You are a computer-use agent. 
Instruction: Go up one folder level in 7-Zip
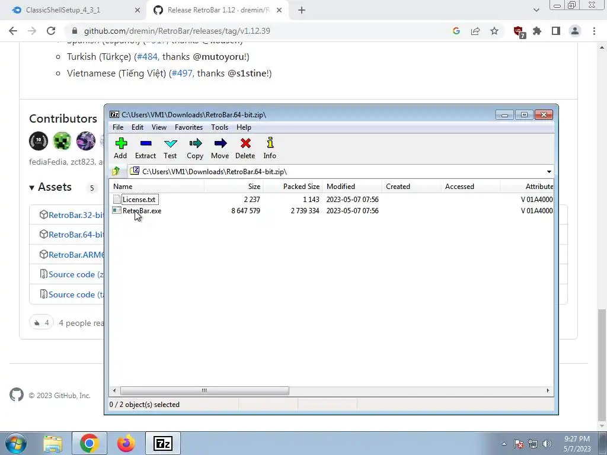pos(116,171)
